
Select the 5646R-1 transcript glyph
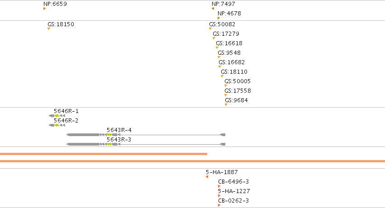pyautogui.click(x=57, y=116)
